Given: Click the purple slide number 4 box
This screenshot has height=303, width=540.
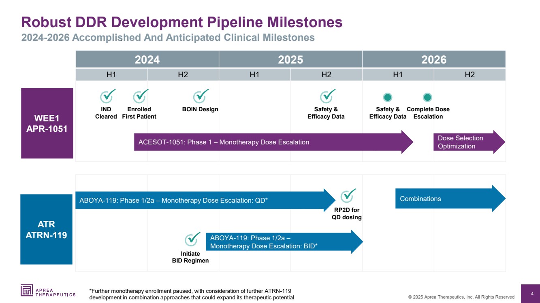Looking at the screenshot, I should 531,293.
